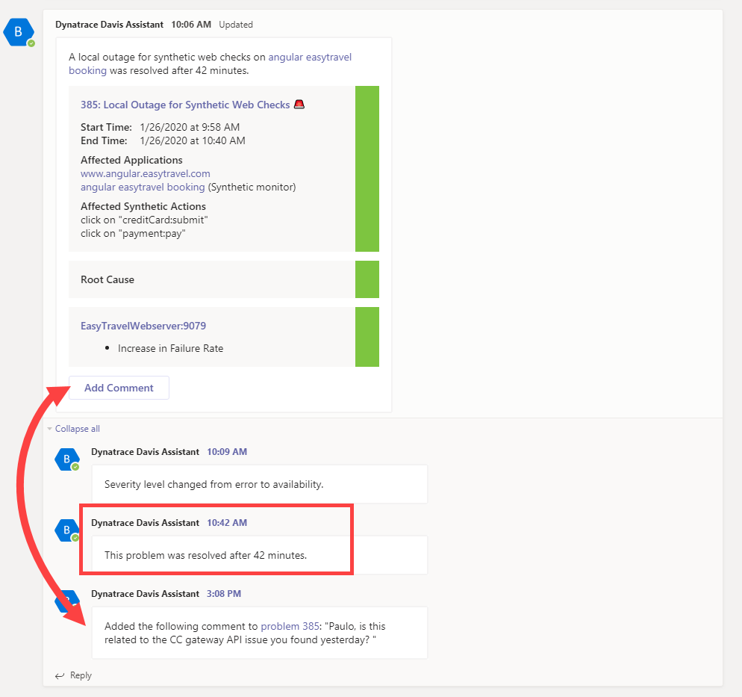Click the start time '1/26/2020 at 9:58 AM'
Screen dimensions: 742x697
190,128
